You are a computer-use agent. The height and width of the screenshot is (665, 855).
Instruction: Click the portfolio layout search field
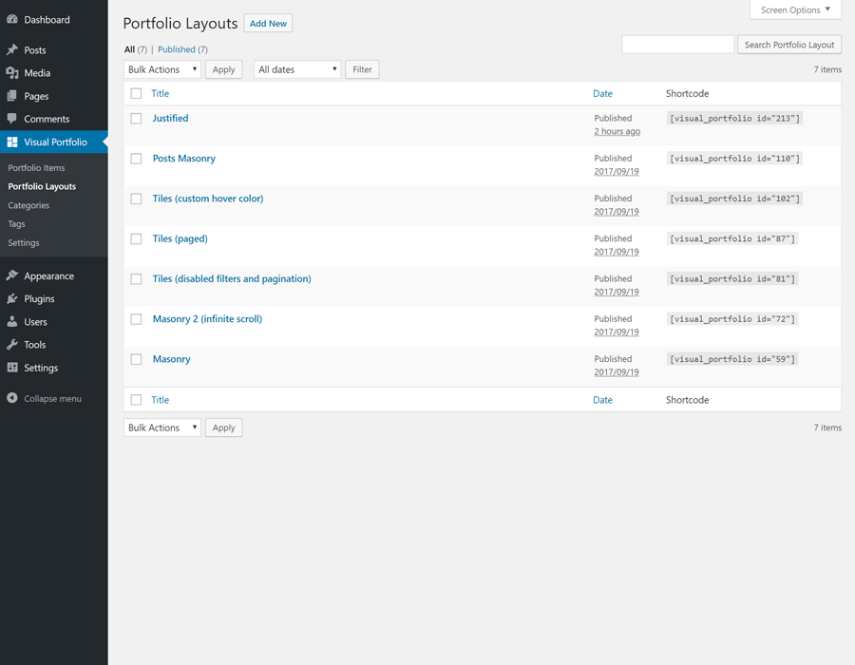tap(677, 45)
